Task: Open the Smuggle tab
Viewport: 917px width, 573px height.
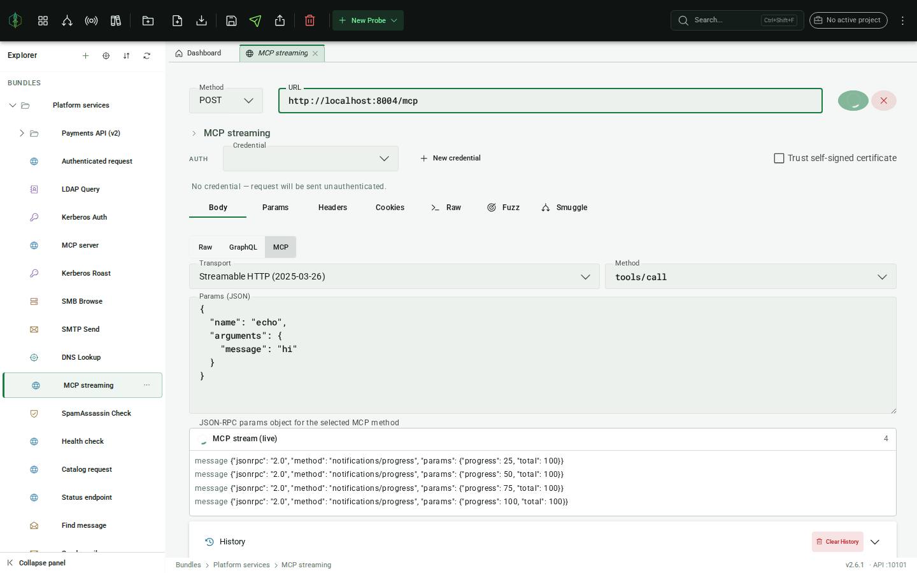Action: pyautogui.click(x=564, y=208)
